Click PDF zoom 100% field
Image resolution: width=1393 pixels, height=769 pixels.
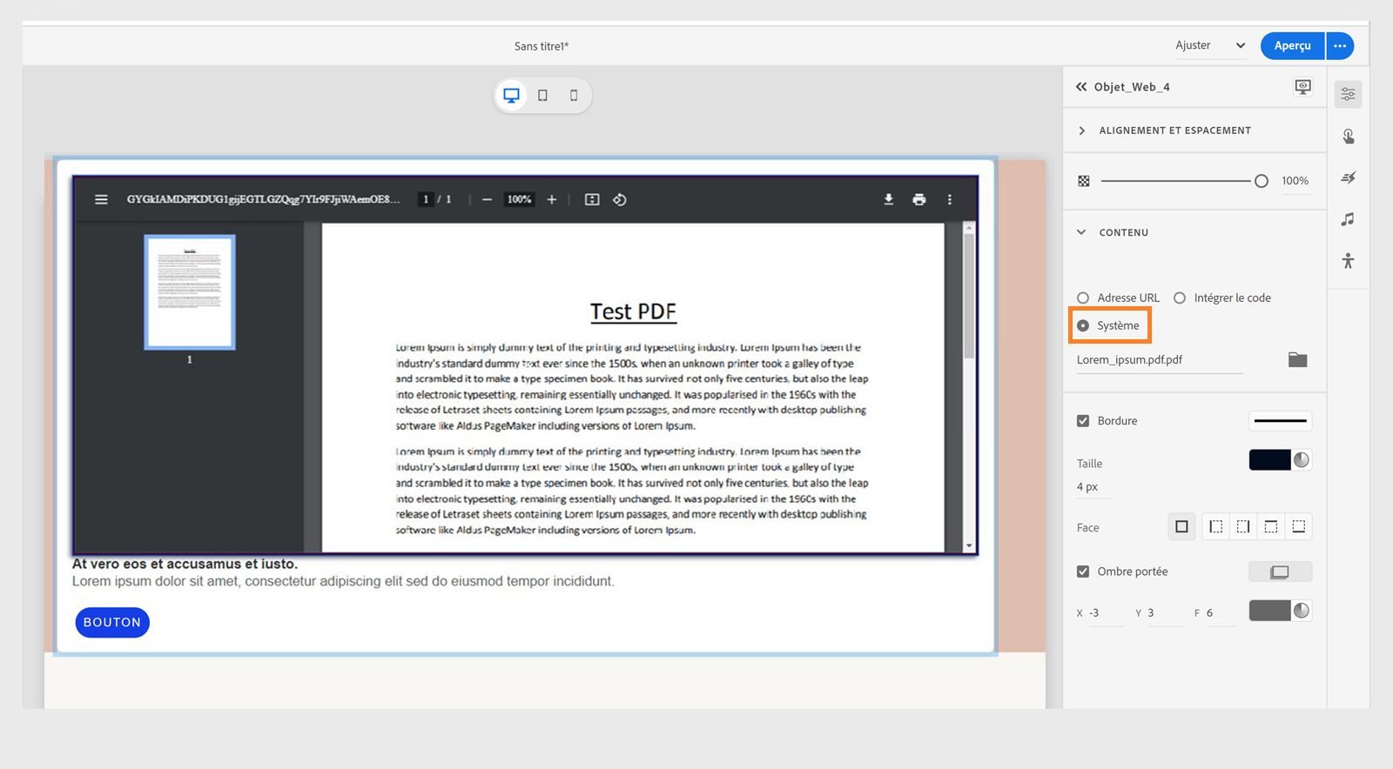pos(519,199)
